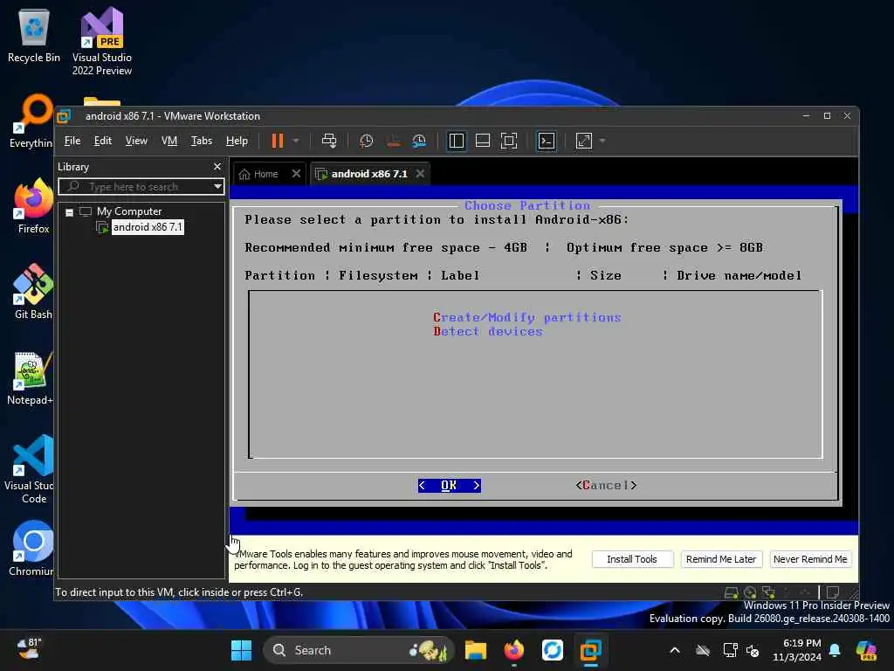The height and width of the screenshot is (671, 894).
Task: Click the taskbar Search box
Action: [359, 650]
